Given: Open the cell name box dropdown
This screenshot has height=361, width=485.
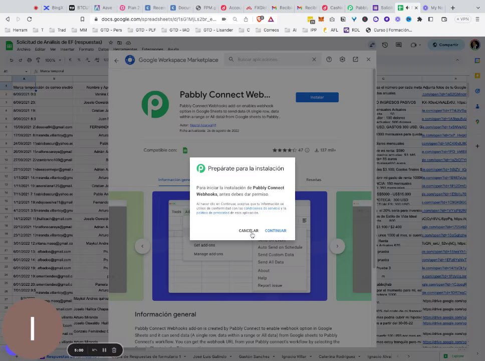Looking at the screenshot, I should tap(26, 71).
